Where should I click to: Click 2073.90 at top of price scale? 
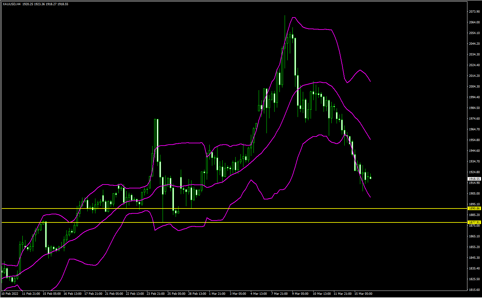pos(474,12)
